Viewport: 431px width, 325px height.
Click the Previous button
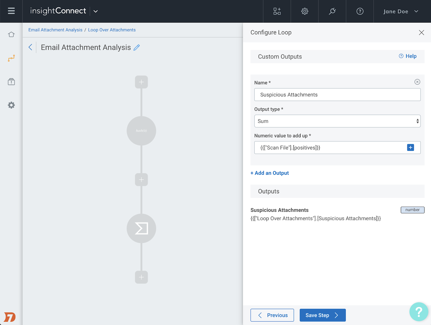(272, 315)
